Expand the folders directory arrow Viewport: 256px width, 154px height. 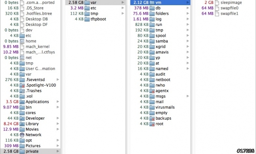coord(188,14)
